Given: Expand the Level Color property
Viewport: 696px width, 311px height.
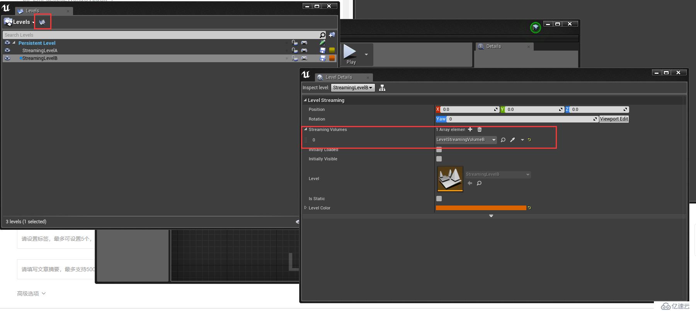Looking at the screenshot, I should [x=305, y=208].
